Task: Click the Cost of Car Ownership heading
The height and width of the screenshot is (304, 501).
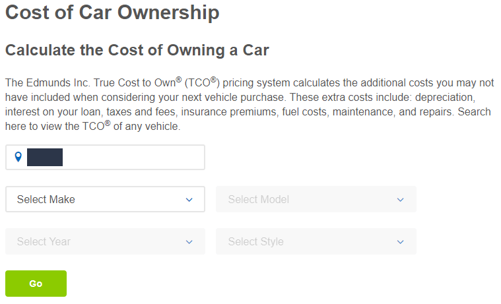Action: click(x=112, y=13)
